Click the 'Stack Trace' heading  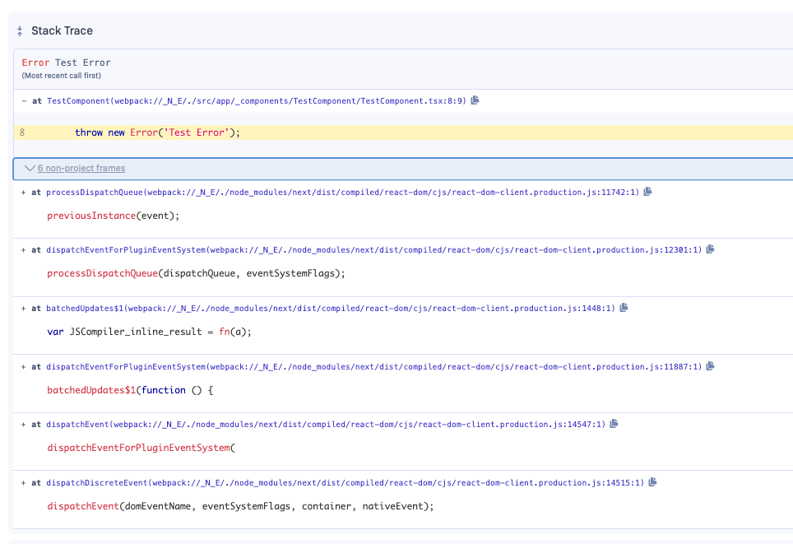pyautogui.click(x=63, y=31)
